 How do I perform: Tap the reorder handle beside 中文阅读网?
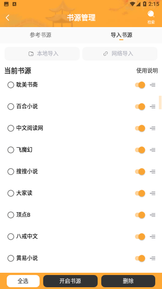point(153,128)
